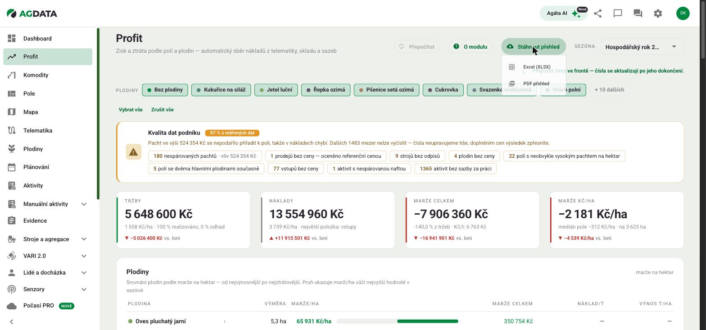Expand Senzory submenu
The width and height of the screenshot is (706, 330).
pyautogui.click(x=84, y=289)
